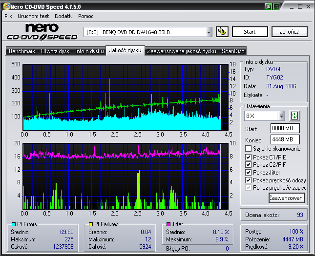Image resolution: width=315 pixels, height=256 pixels.
Task: Open the Info o dysku tab
Action: coord(89,51)
